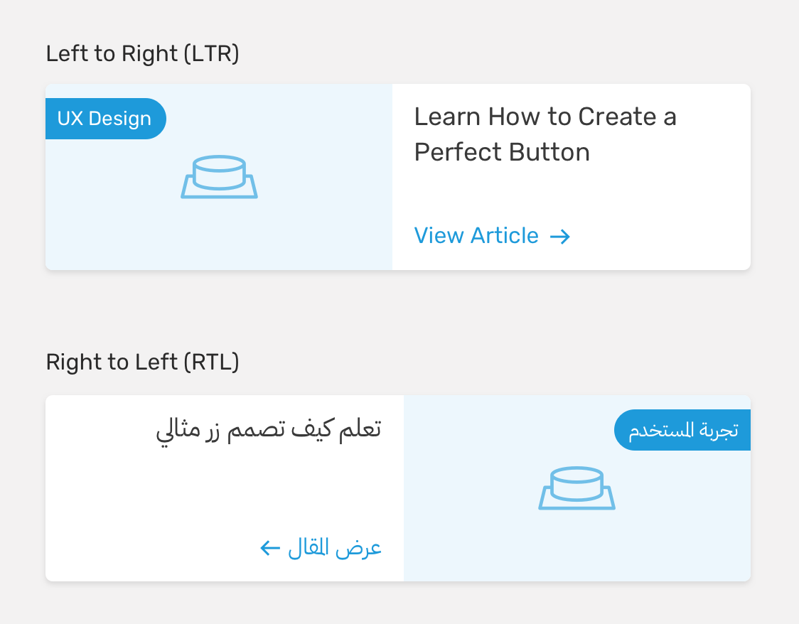Screen dimensions: 799x624
Task: Select the تجربة المستخدم category badge
Action: 682,429
